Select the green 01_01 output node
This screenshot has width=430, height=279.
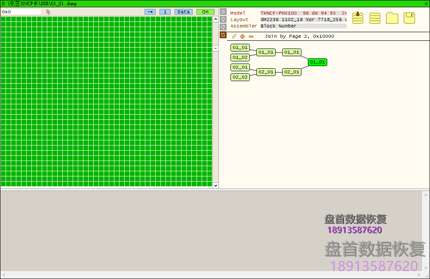[x=318, y=62]
